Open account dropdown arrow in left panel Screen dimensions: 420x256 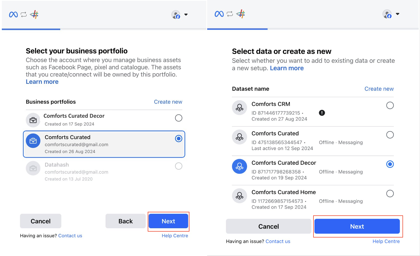(x=186, y=15)
